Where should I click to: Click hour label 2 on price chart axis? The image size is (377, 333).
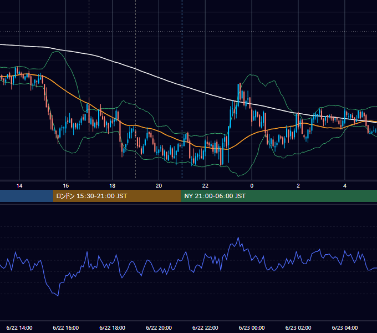pyautogui.click(x=298, y=186)
